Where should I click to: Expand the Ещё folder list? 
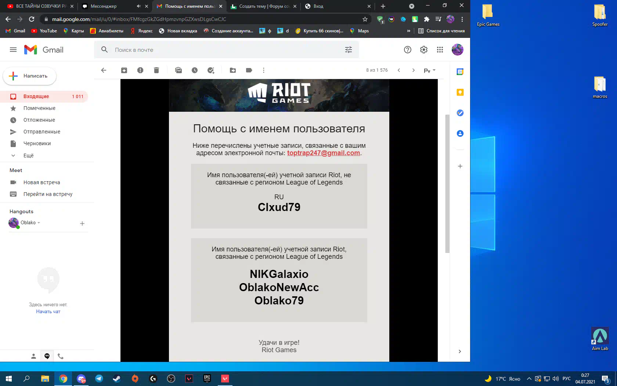[x=28, y=156]
